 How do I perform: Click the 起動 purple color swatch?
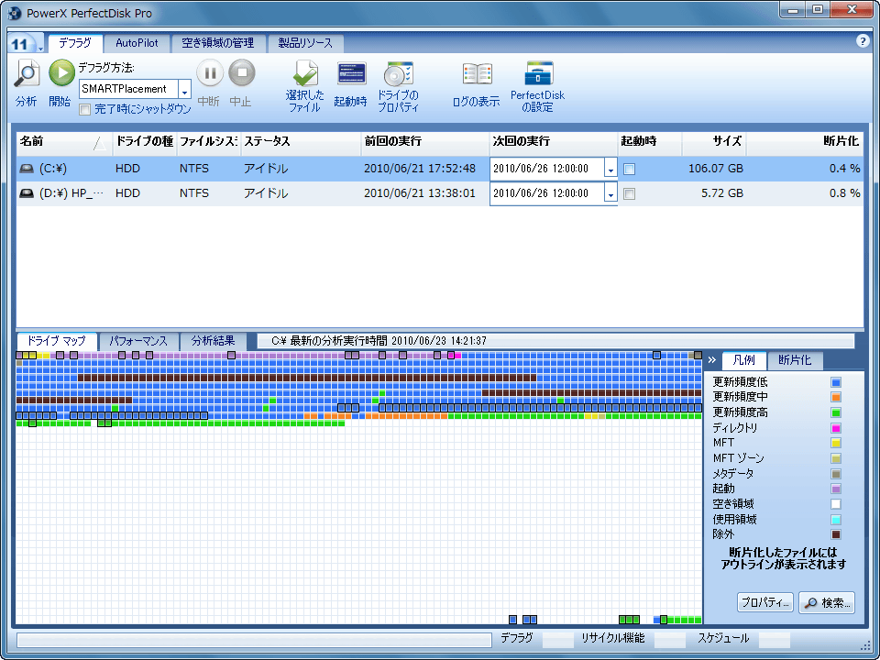(836, 489)
